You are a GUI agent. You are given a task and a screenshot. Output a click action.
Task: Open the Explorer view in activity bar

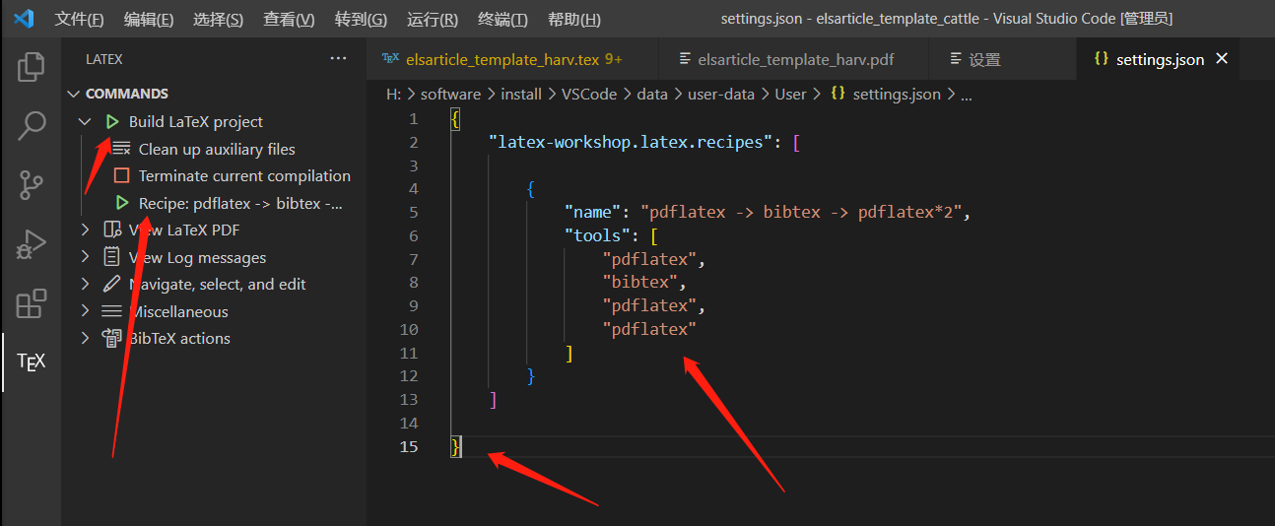pos(31,67)
